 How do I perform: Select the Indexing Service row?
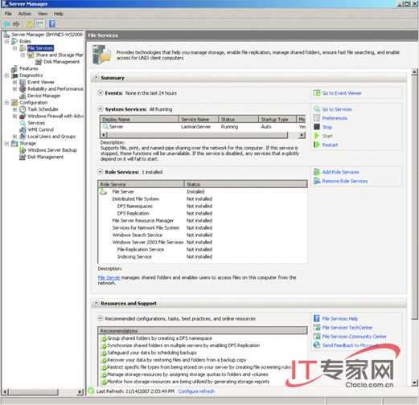click(x=203, y=257)
